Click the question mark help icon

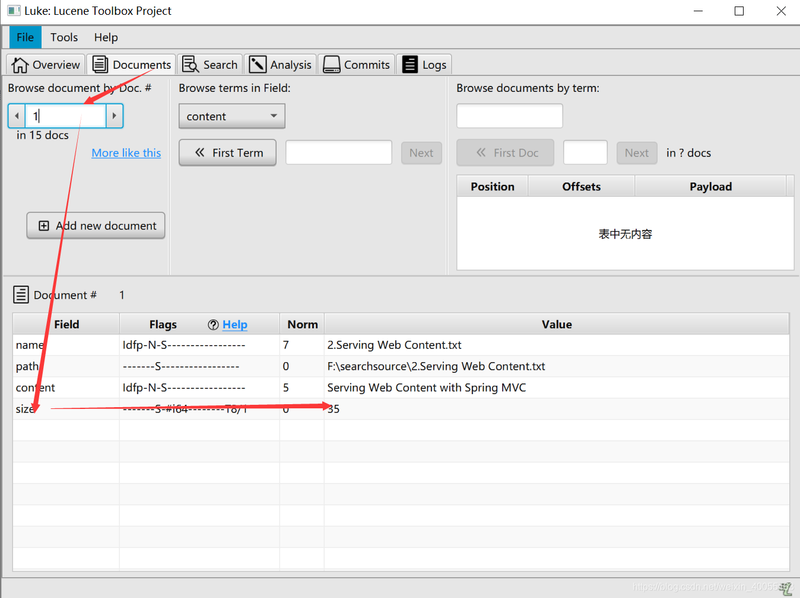214,325
